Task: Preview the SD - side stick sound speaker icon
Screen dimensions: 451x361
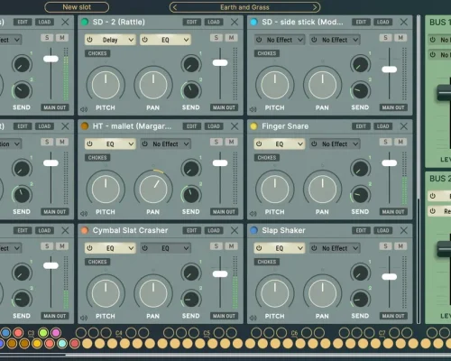Action: [x=253, y=109]
